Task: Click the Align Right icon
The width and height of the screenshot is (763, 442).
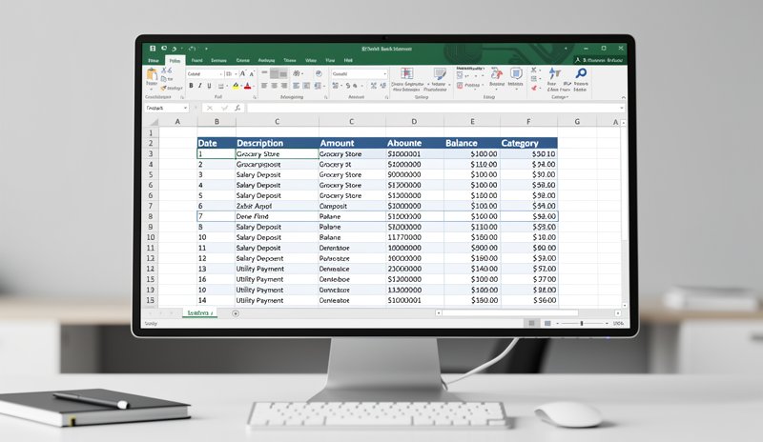Action: 283,86
